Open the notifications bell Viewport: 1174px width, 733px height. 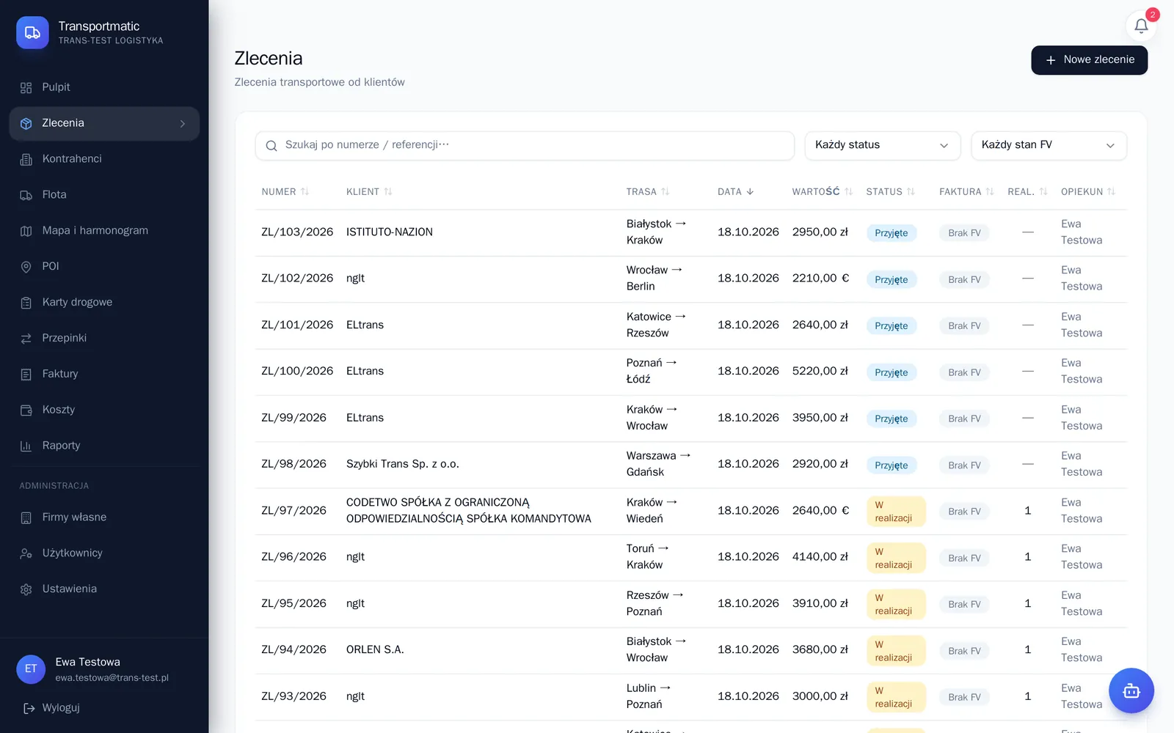(x=1141, y=26)
